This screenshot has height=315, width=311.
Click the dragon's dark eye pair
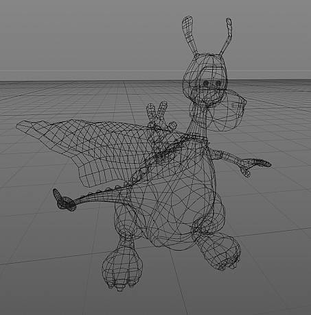pyautogui.click(x=212, y=83)
